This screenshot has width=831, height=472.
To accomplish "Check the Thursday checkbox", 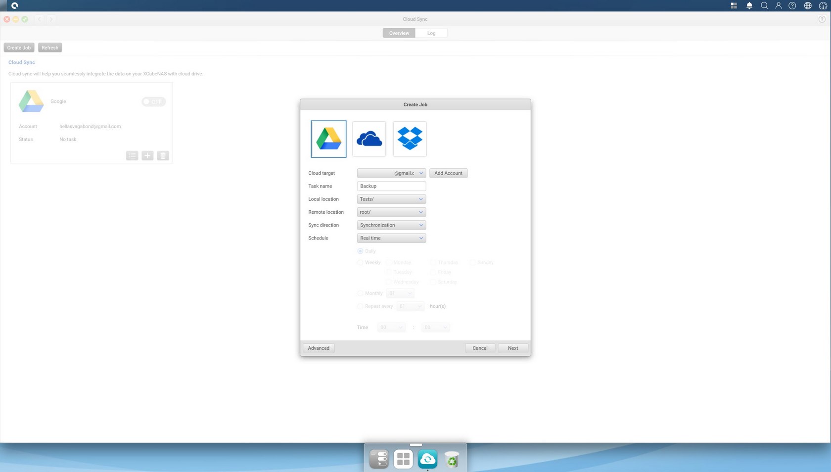I will pos(433,263).
